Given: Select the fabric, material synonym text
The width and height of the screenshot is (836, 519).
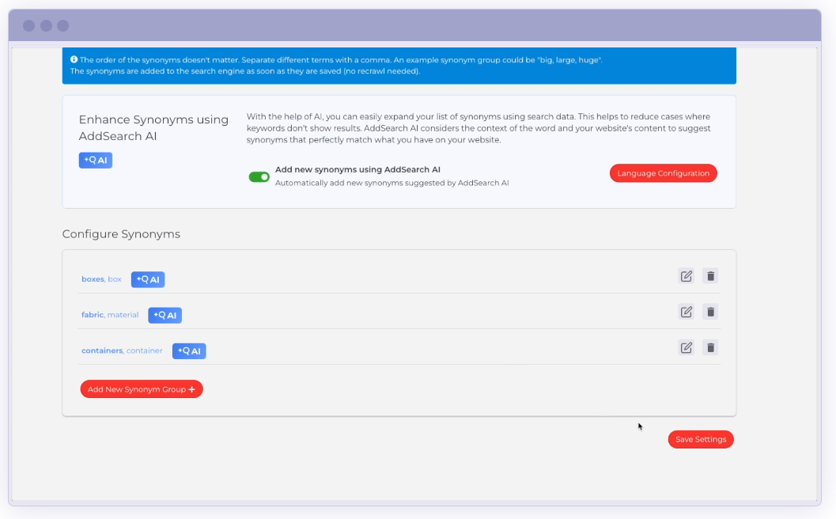Looking at the screenshot, I should pyautogui.click(x=110, y=315).
